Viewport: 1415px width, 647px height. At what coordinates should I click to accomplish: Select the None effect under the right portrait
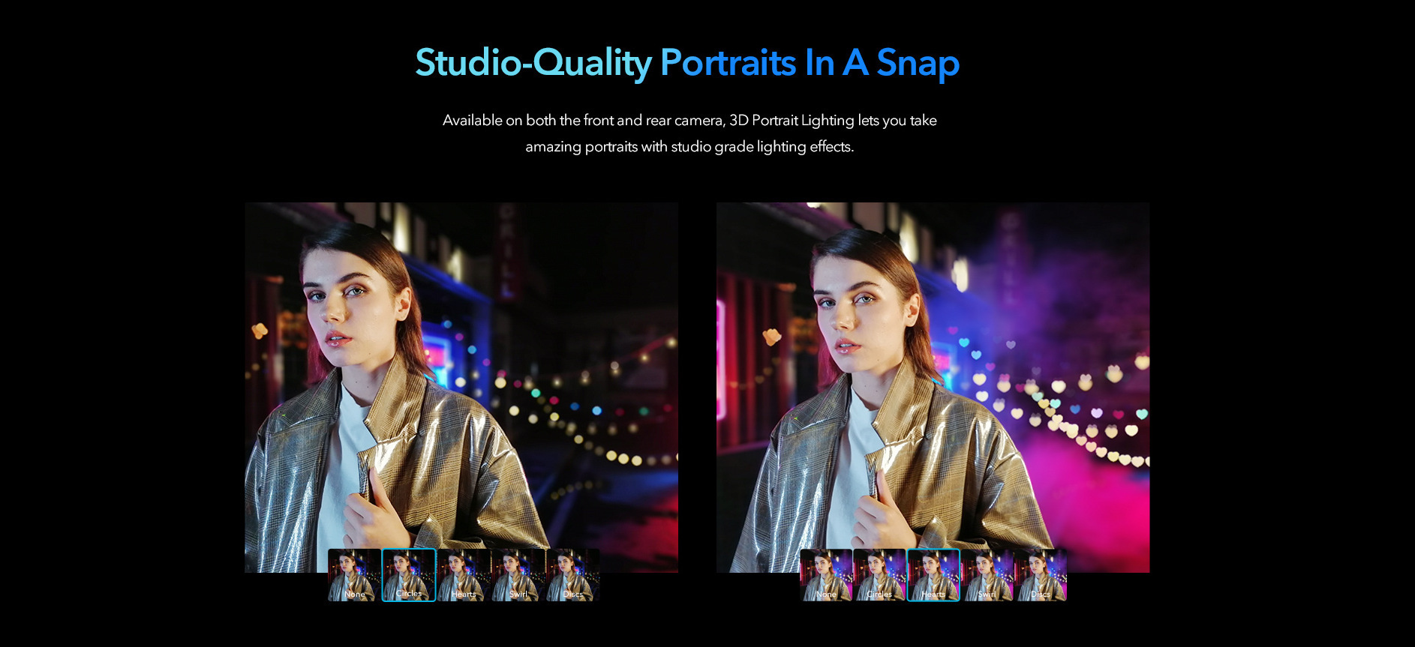click(x=826, y=575)
